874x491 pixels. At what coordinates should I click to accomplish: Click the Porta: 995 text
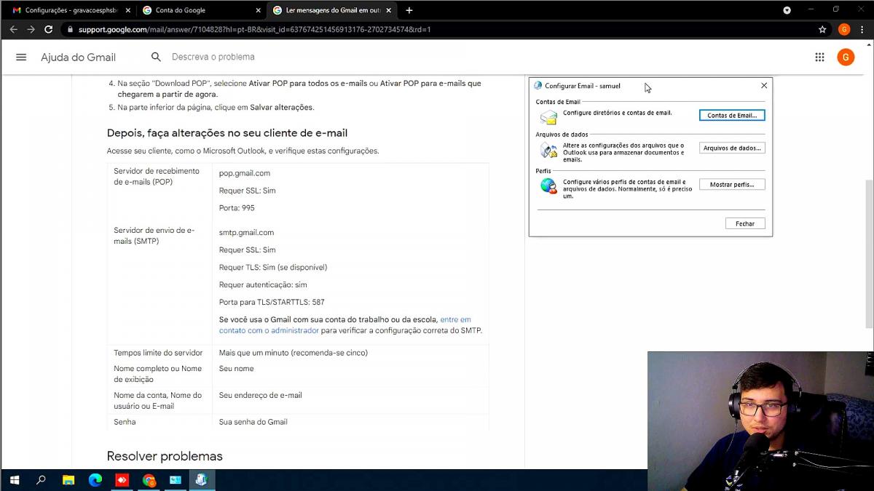tap(237, 208)
